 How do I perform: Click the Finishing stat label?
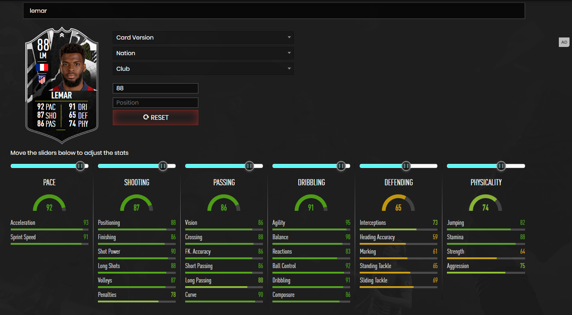pos(107,237)
